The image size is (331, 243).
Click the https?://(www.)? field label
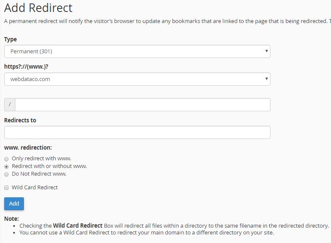(29, 67)
